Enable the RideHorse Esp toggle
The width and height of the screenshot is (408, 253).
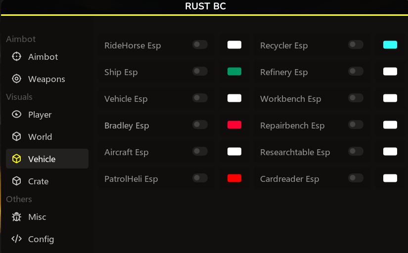pos(200,45)
